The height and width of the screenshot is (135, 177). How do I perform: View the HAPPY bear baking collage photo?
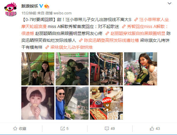pyautogui.click(x=106, y=103)
